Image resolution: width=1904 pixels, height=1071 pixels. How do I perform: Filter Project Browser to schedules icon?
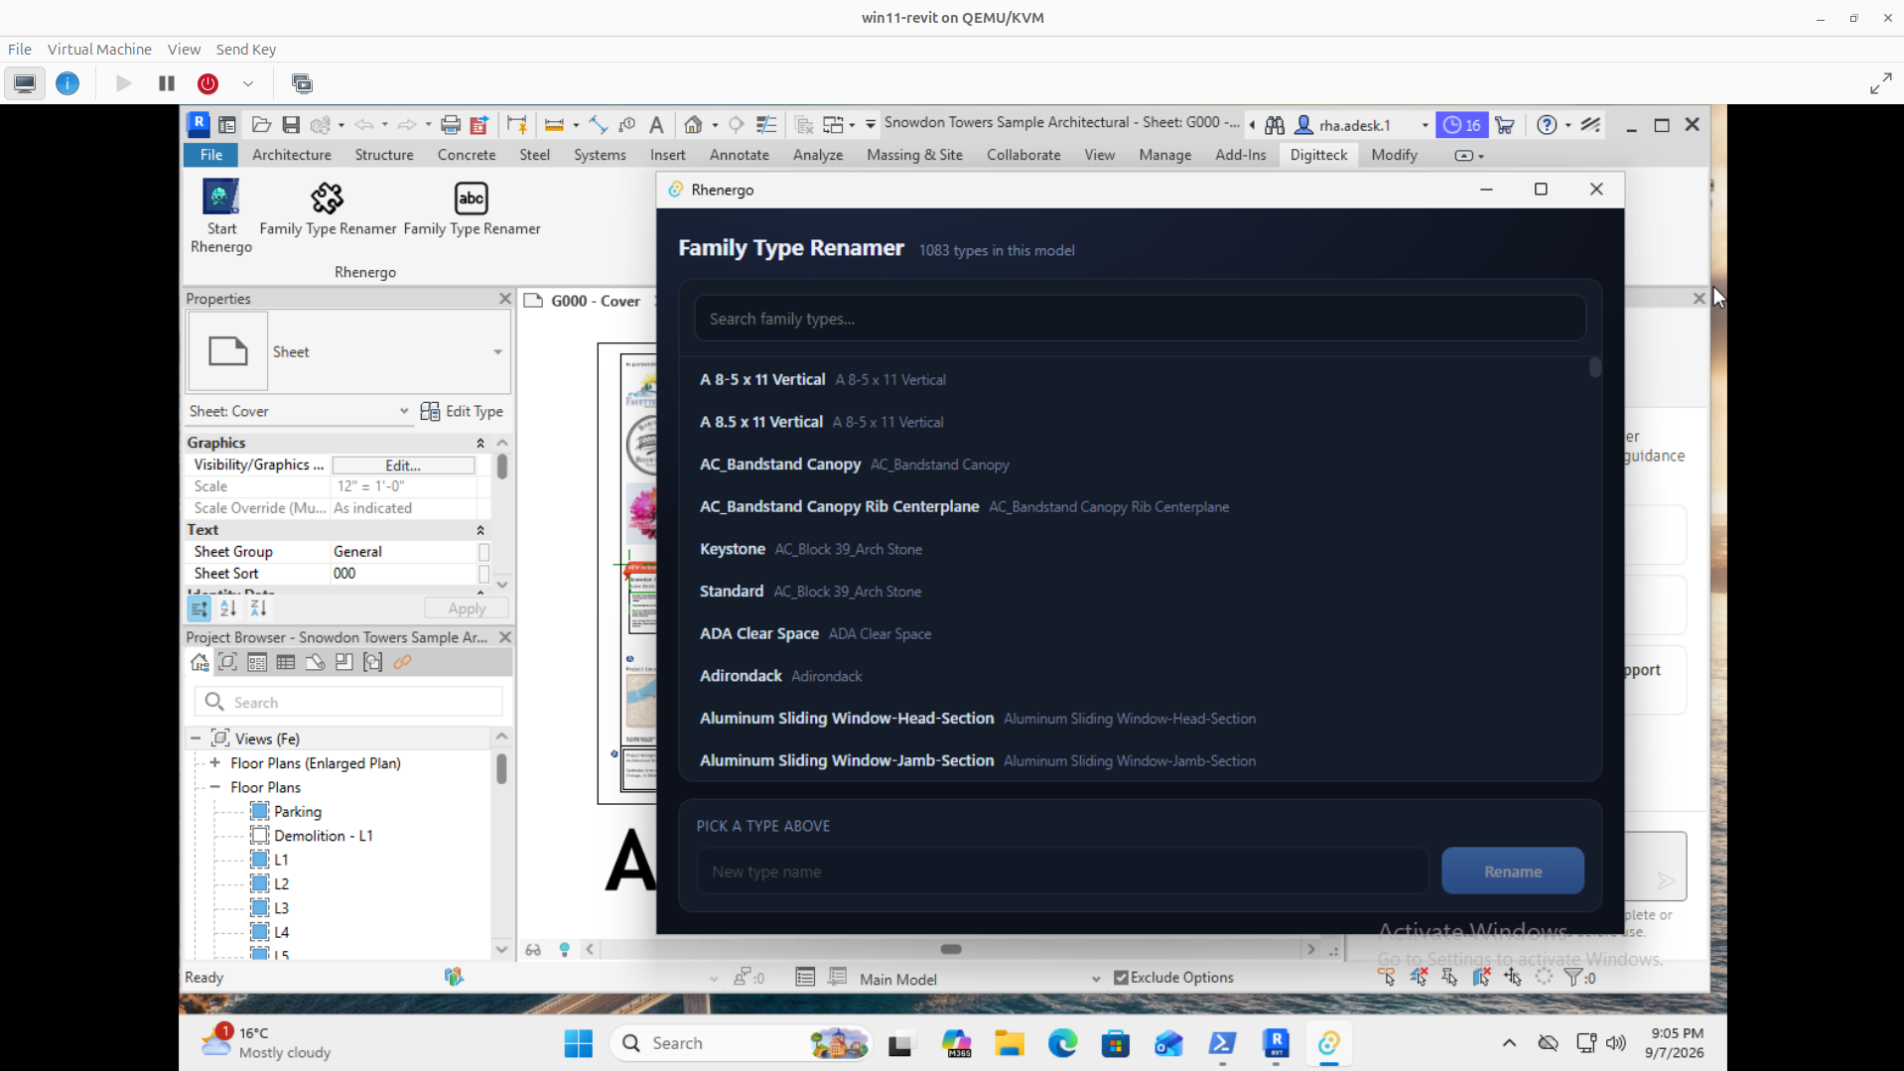(x=286, y=662)
